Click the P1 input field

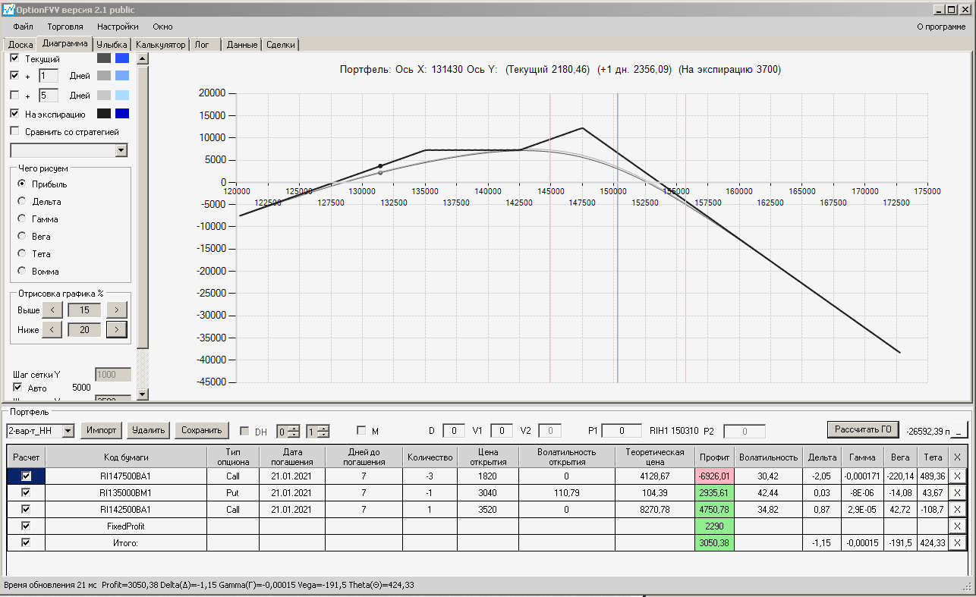[x=622, y=431]
